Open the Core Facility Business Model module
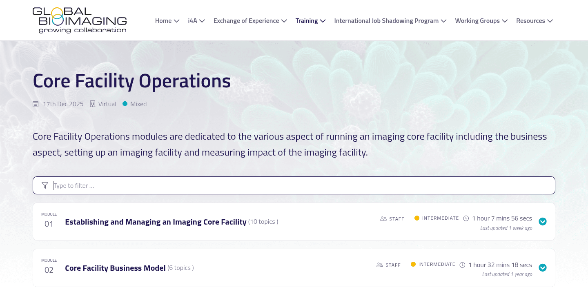 pyautogui.click(x=115, y=267)
